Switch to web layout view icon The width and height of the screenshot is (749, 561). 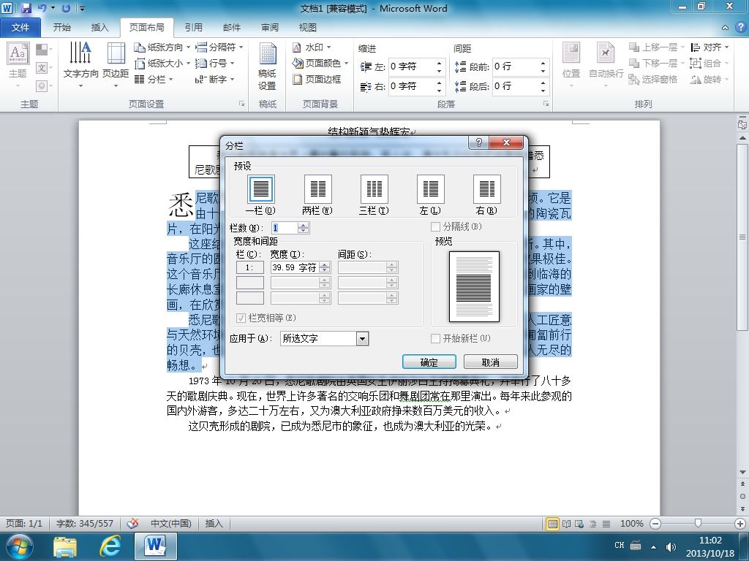[579, 524]
